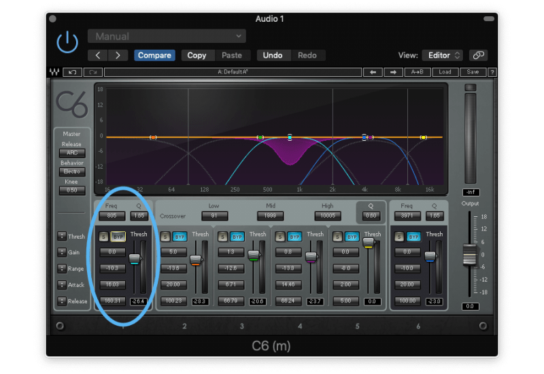The image size is (544, 374).
Task: Click the Waves next preset right arrow
Action: [x=393, y=72]
